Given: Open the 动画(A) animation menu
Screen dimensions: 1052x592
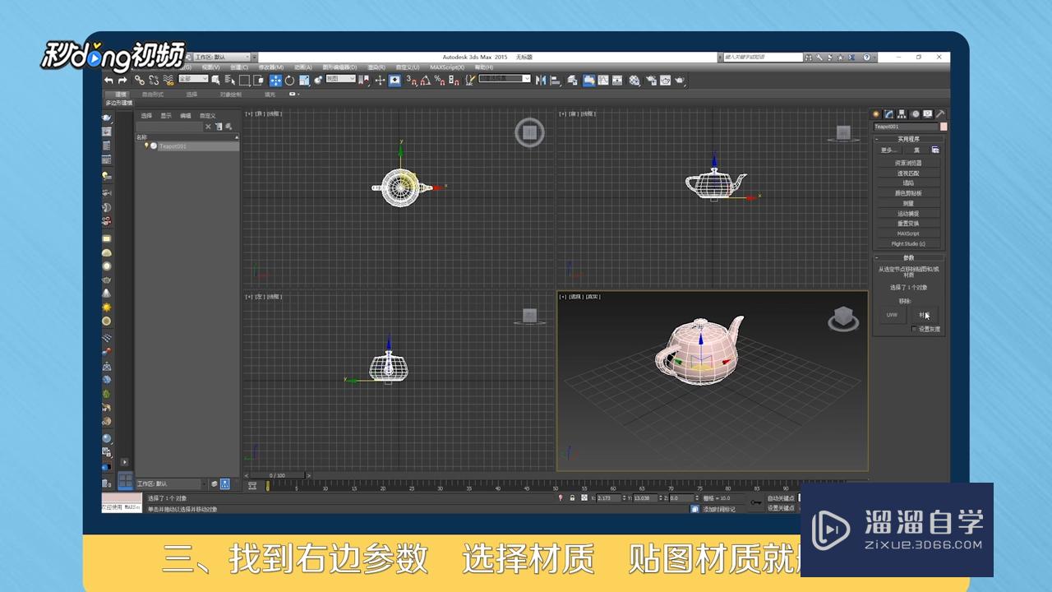Looking at the screenshot, I should click(302, 67).
